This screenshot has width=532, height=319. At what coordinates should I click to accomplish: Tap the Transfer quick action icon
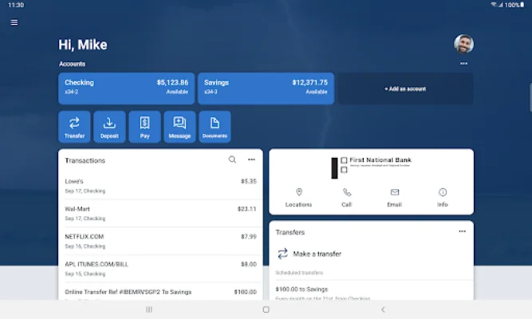(x=74, y=127)
